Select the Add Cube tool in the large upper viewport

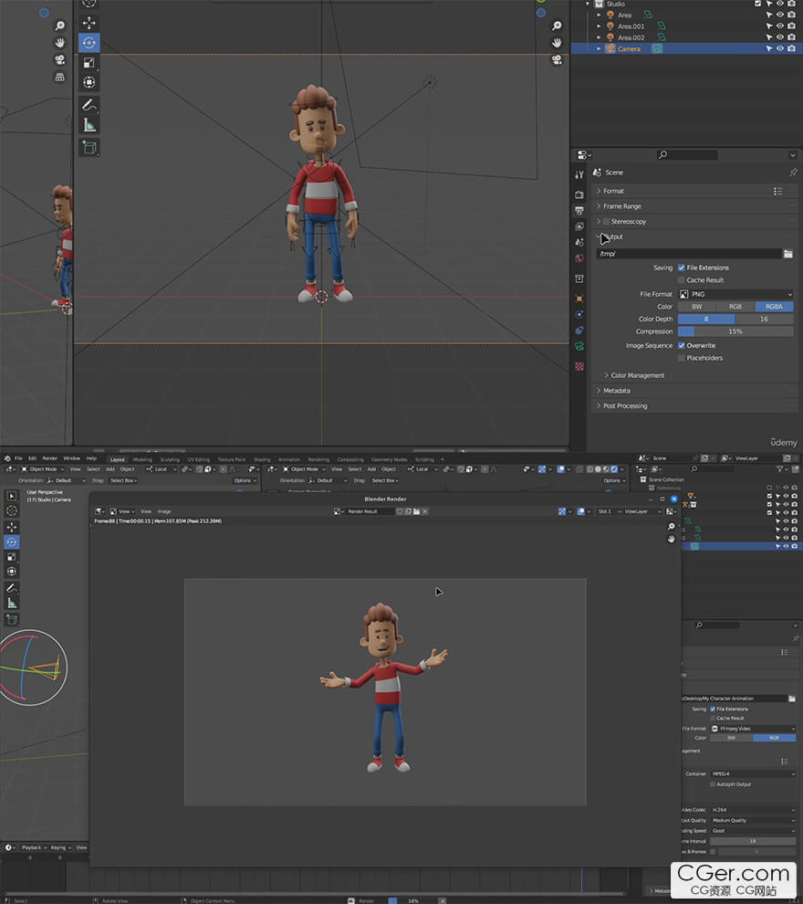click(x=89, y=148)
